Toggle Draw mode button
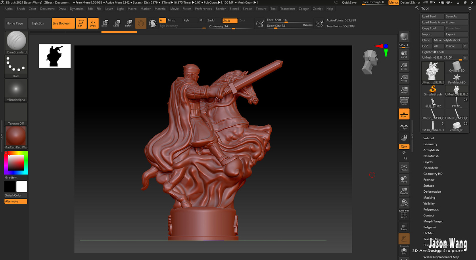 (93, 23)
